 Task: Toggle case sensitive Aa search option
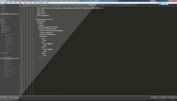pyautogui.click(x=3, y=97)
